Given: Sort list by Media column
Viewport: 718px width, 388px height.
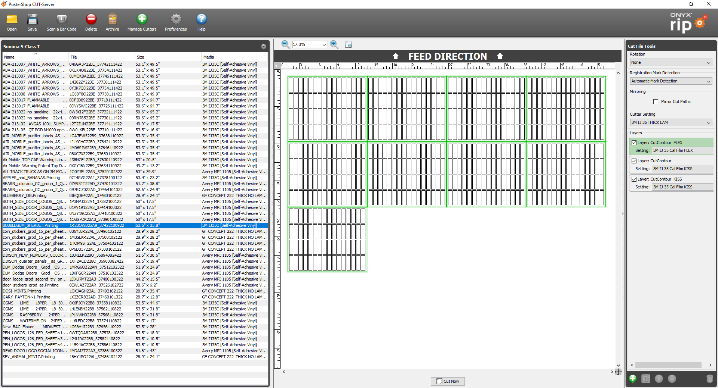Looking at the screenshot, I should tap(235, 57).
